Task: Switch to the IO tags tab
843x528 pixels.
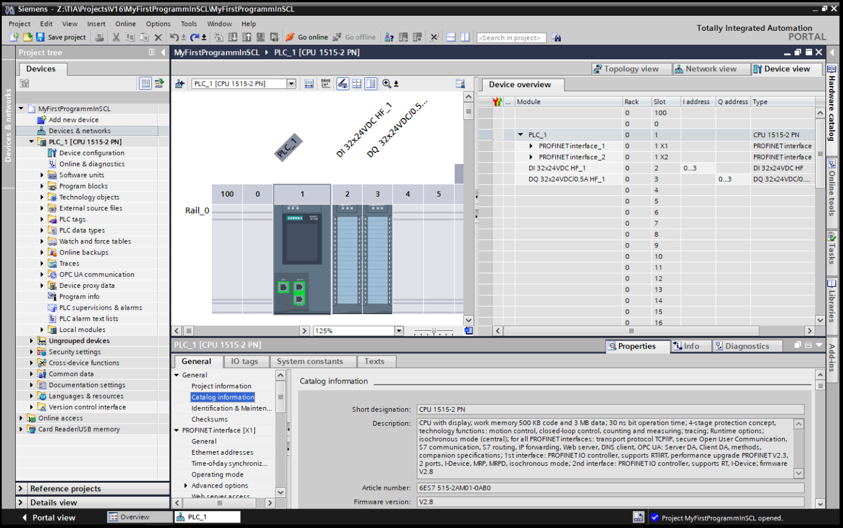Action: pyautogui.click(x=246, y=361)
